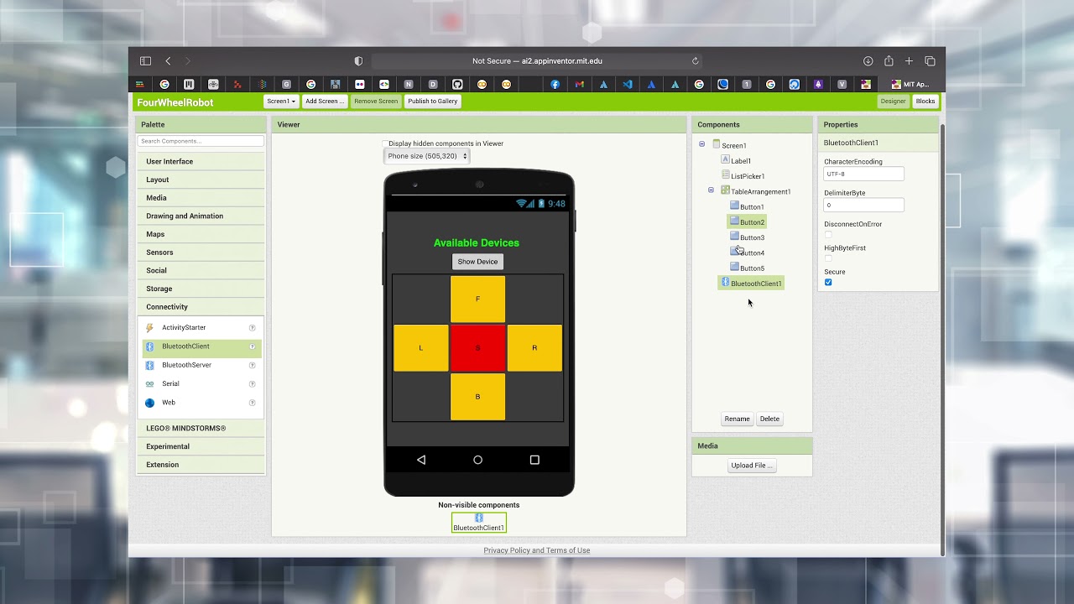Click the Add Screen button
The image size is (1074, 604).
click(x=325, y=102)
